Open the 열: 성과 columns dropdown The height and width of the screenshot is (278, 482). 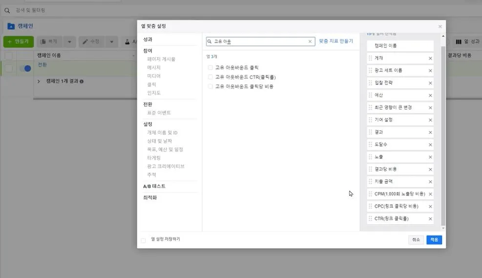pos(467,42)
